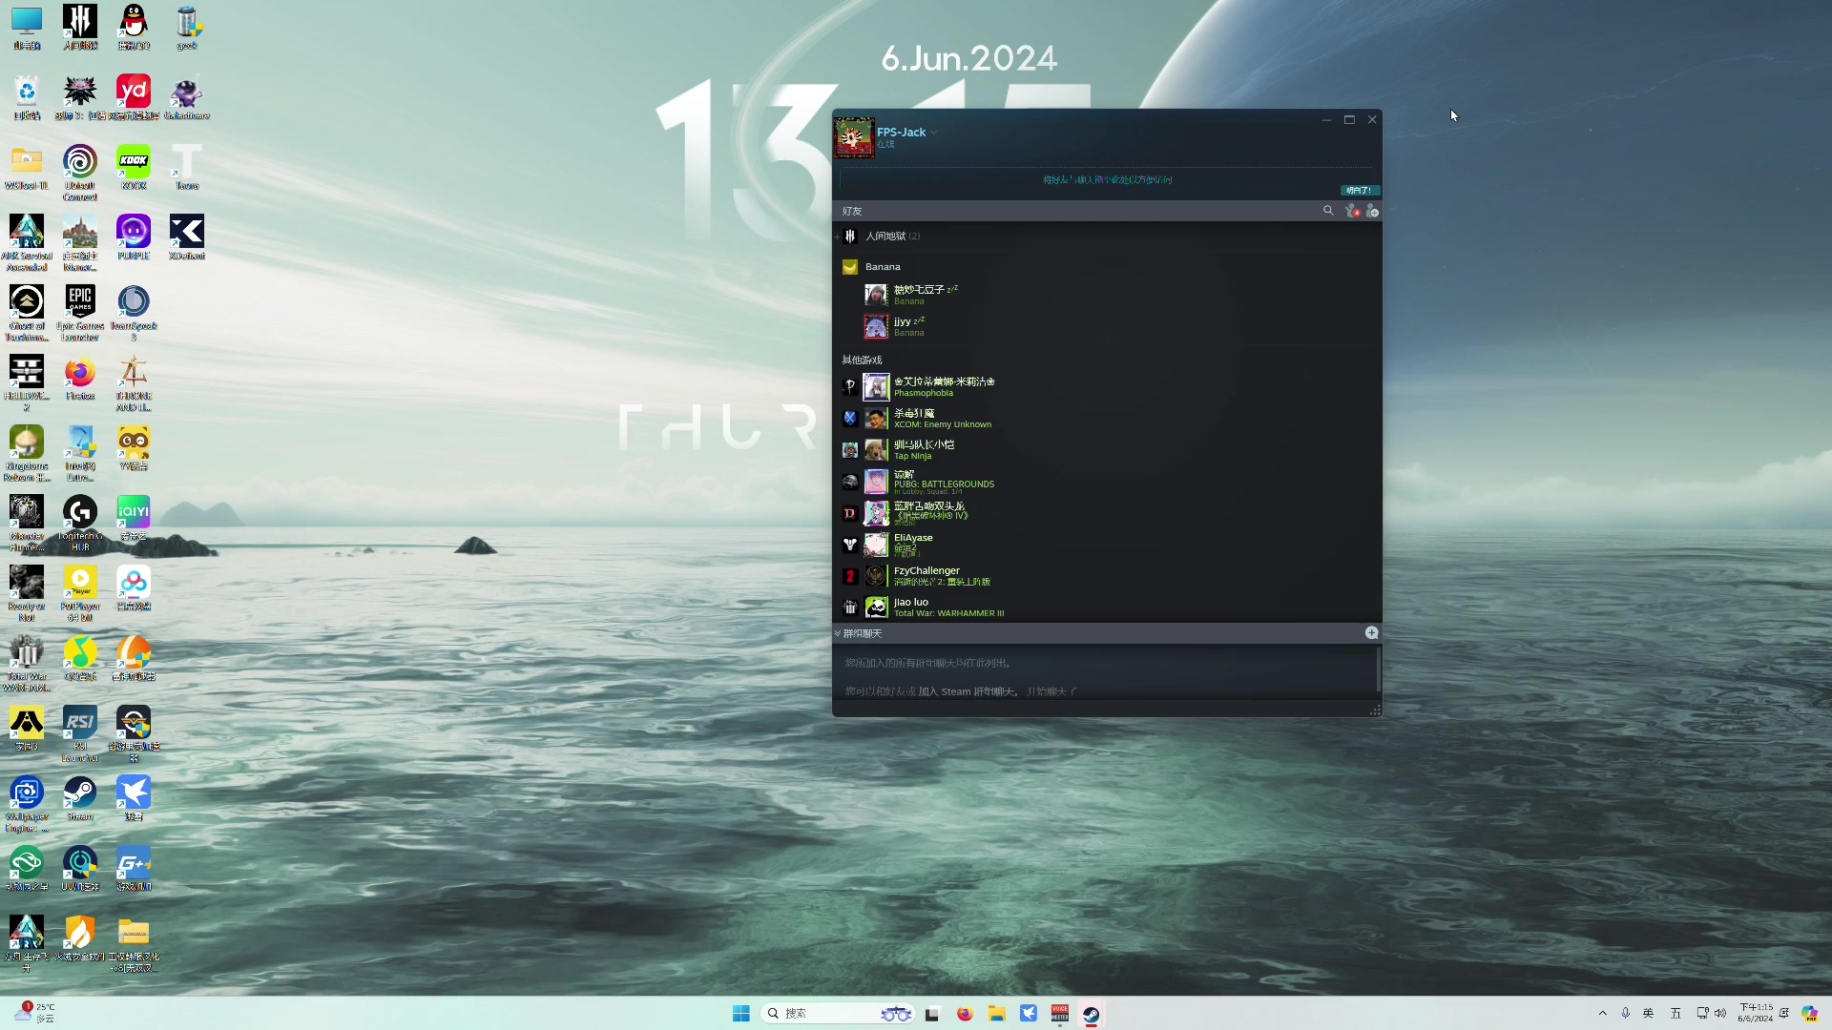Open chat with EliAyase
This screenshot has height=1030, width=1832.
coord(1107,544)
